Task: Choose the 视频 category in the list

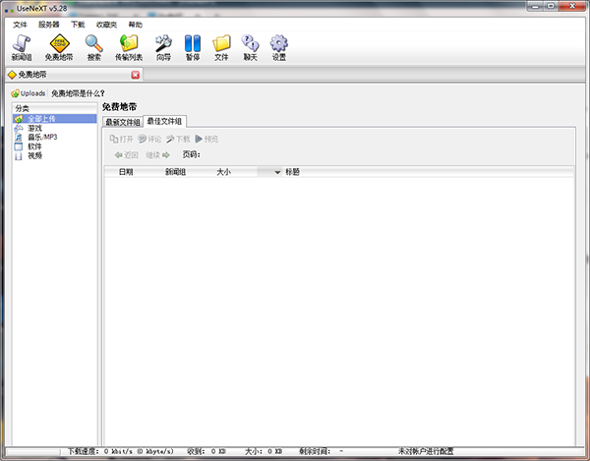Action: 34,155
